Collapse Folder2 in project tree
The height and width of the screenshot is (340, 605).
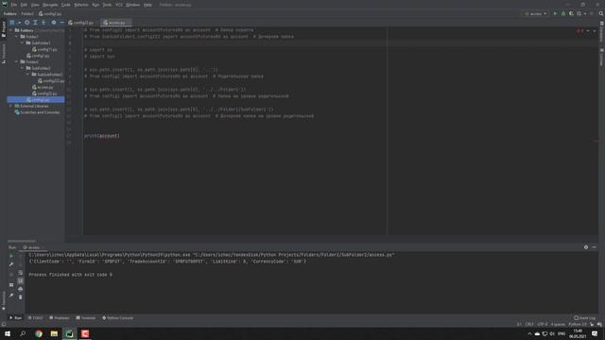click(17, 61)
